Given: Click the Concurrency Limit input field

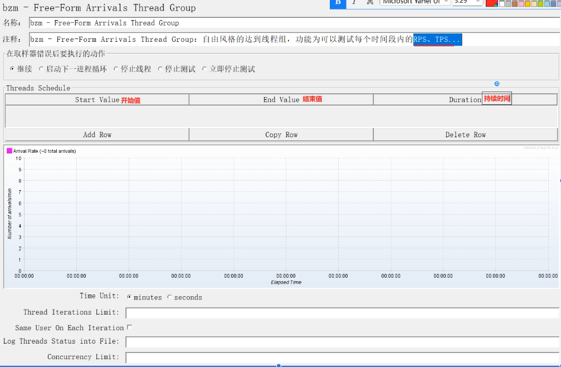Looking at the screenshot, I should [x=342, y=357].
